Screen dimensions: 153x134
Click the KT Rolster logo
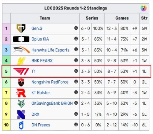(21, 93)
